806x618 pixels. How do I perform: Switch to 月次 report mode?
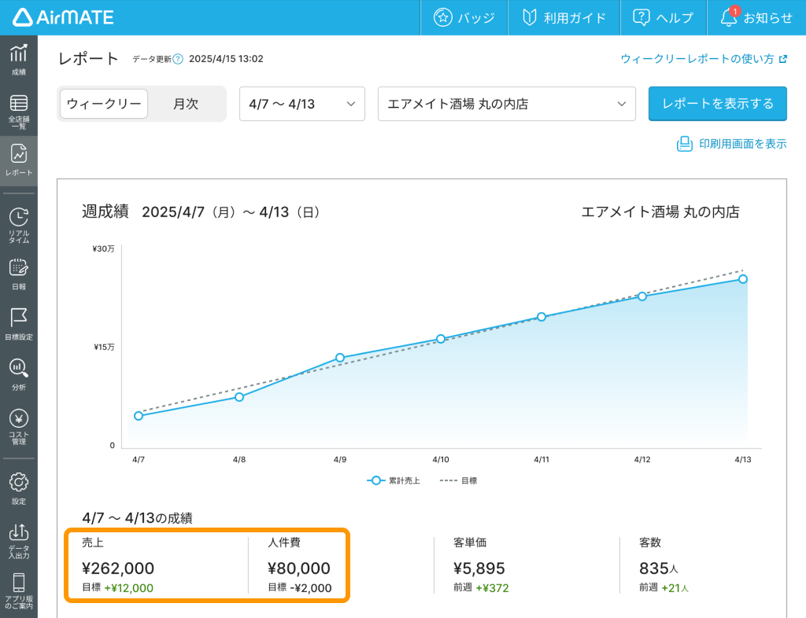click(186, 104)
